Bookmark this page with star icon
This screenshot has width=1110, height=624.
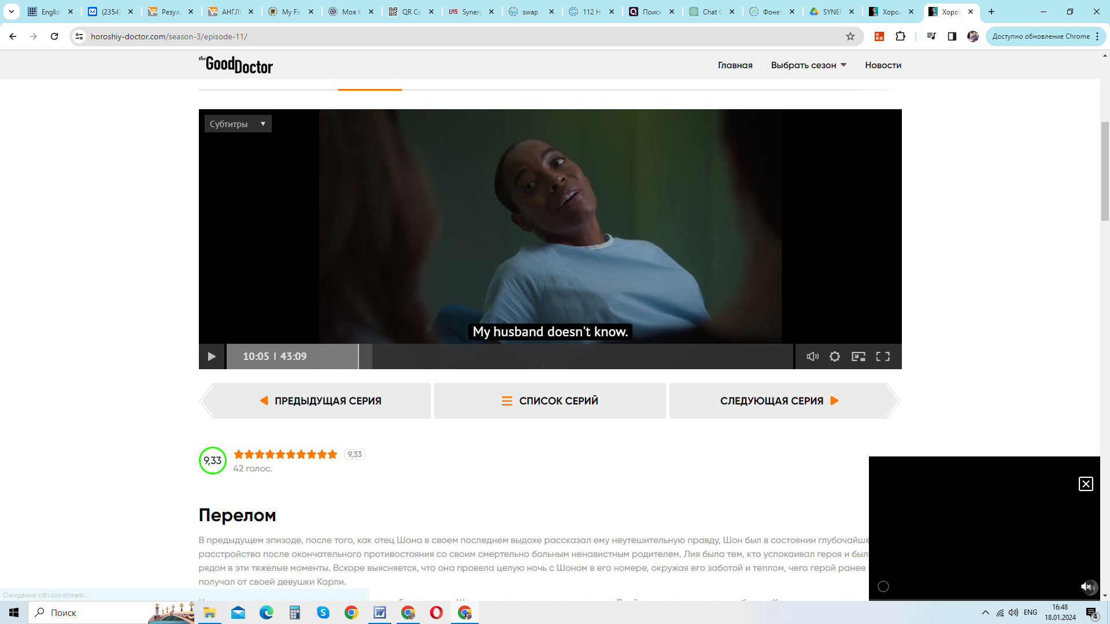pos(850,36)
